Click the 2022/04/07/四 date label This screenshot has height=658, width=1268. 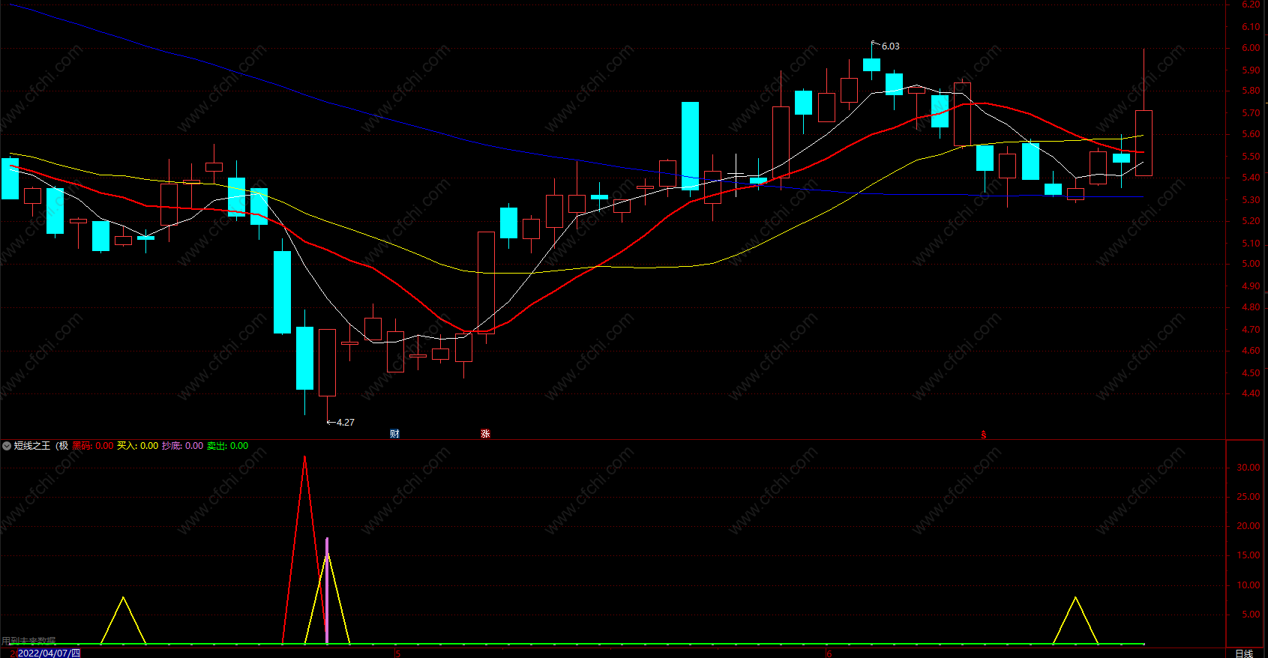pyautogui.click(x=49, y=654)
